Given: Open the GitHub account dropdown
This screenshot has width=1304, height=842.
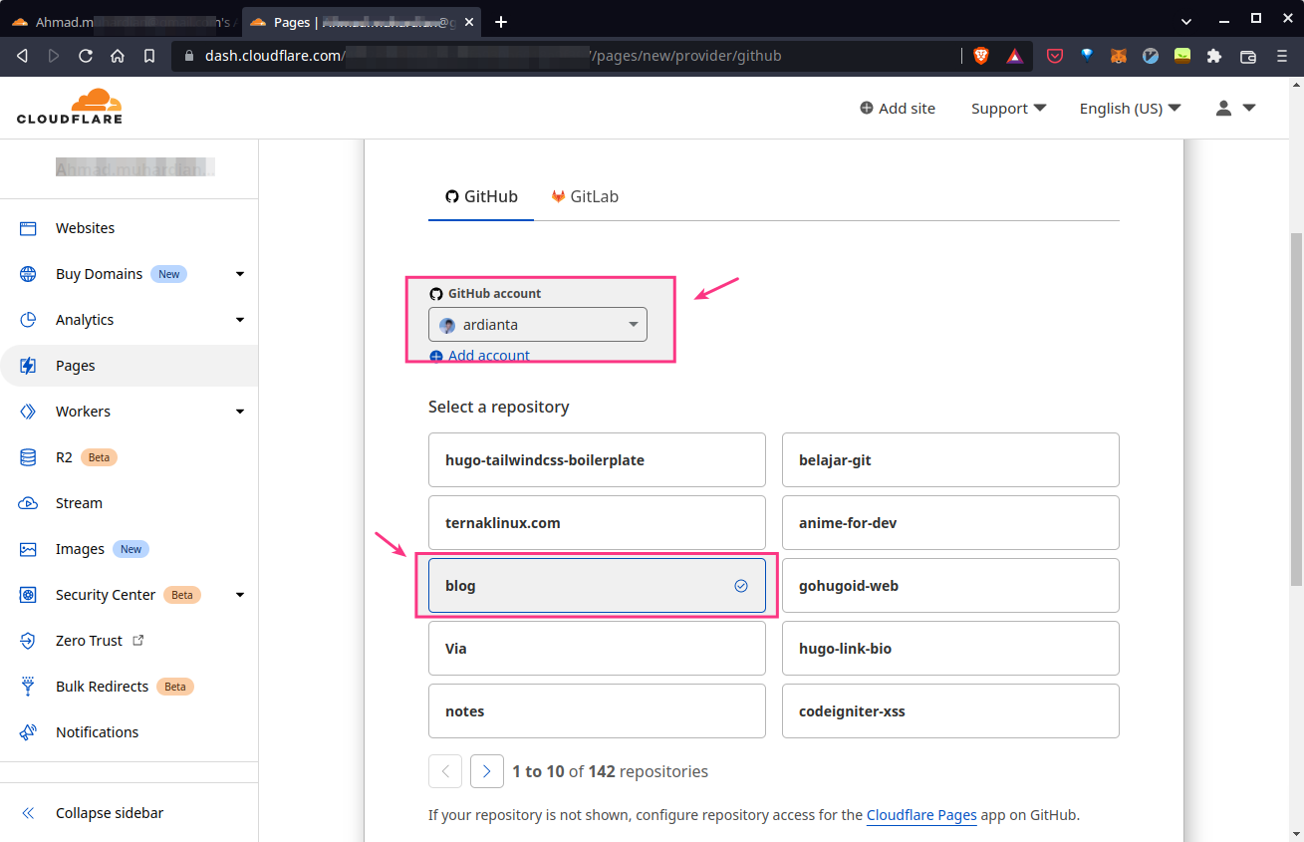Looking at the screenshot, I should click(537, 324).
